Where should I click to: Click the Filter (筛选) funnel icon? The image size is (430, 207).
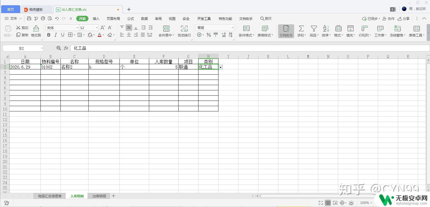click(314, 28)
